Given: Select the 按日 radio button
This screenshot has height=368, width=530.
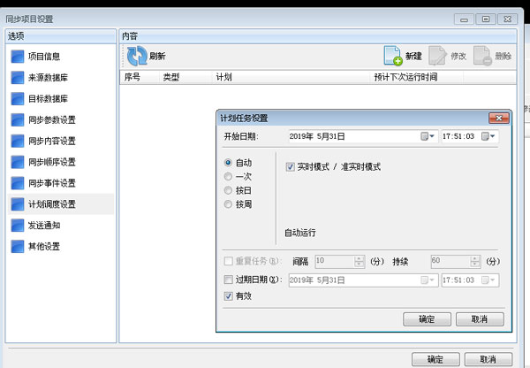Looking at the screenshot, I should 228,190.
